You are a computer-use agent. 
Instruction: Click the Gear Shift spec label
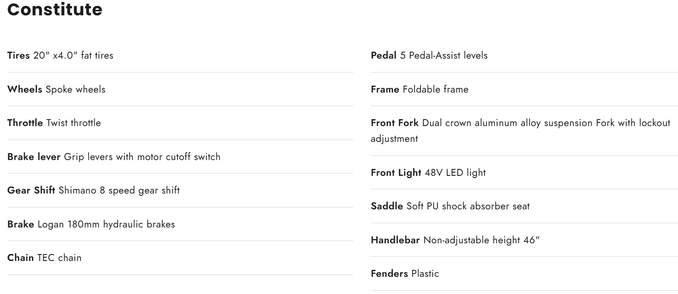[x=31, y=190]
